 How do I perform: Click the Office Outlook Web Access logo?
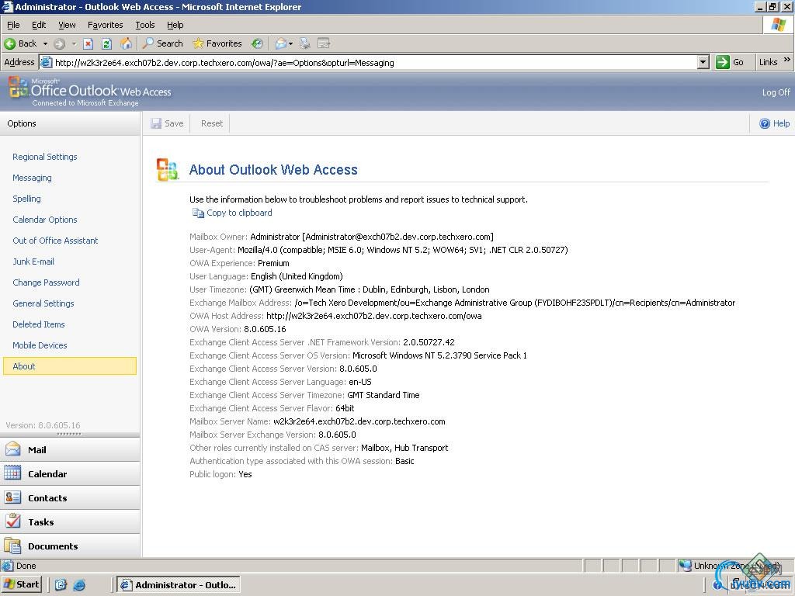(90, 92)
